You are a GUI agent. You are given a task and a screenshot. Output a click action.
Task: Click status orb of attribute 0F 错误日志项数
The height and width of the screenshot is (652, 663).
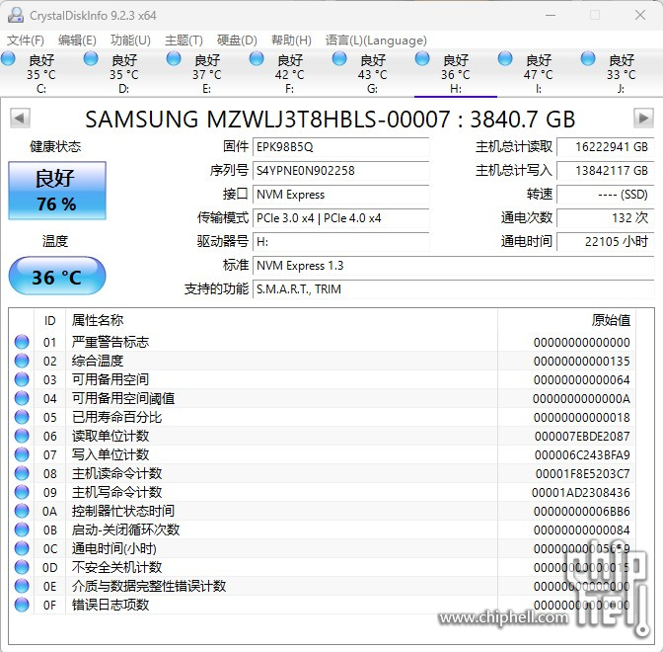point(22,605)
